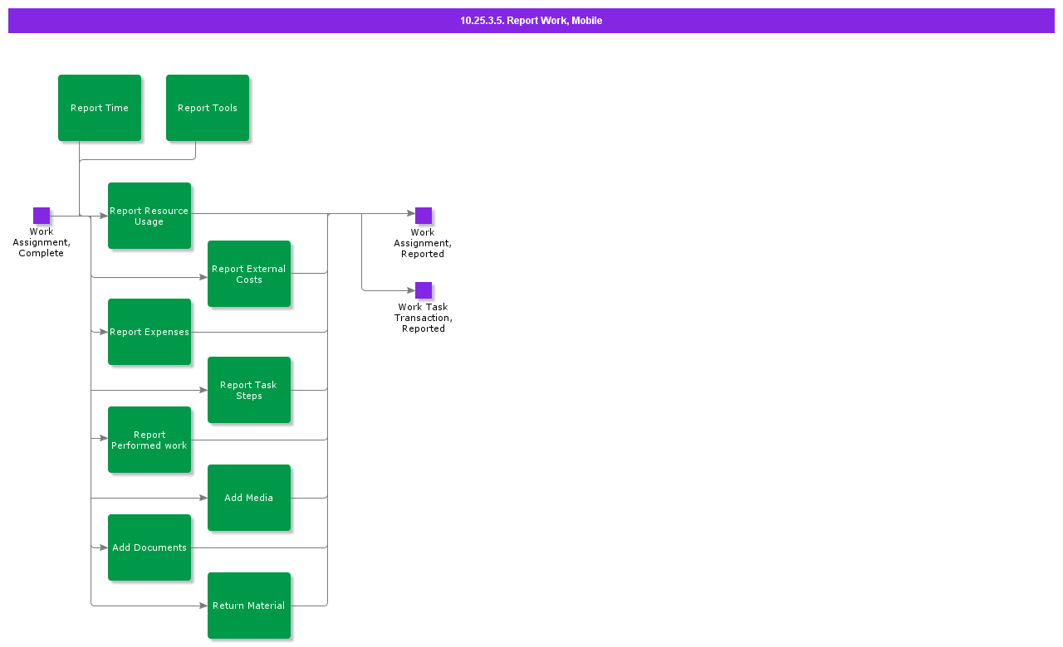Viewport: 1063px width, 647px height.
Task: Open the Report External Costs process
Action: [249, 274]
